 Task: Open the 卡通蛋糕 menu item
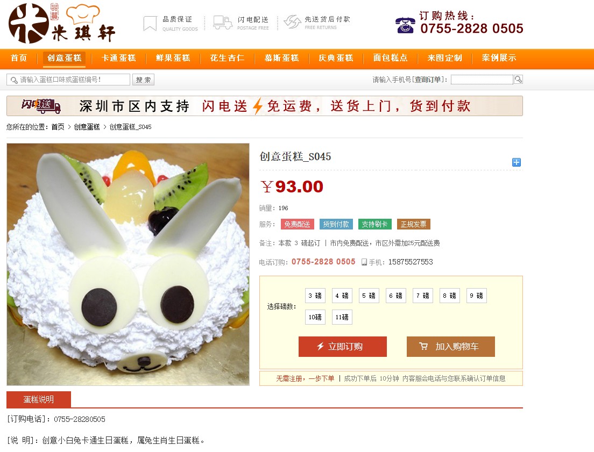(118, 58)
